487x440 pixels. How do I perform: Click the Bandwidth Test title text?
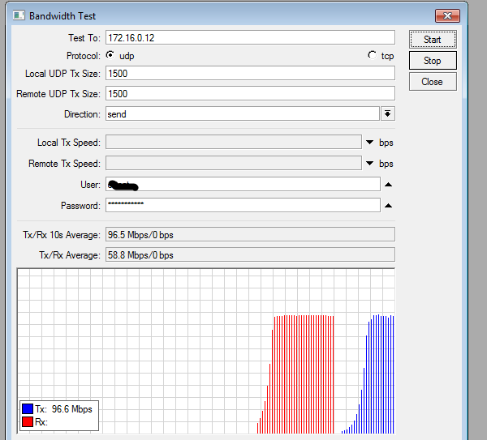click(62, 16)
